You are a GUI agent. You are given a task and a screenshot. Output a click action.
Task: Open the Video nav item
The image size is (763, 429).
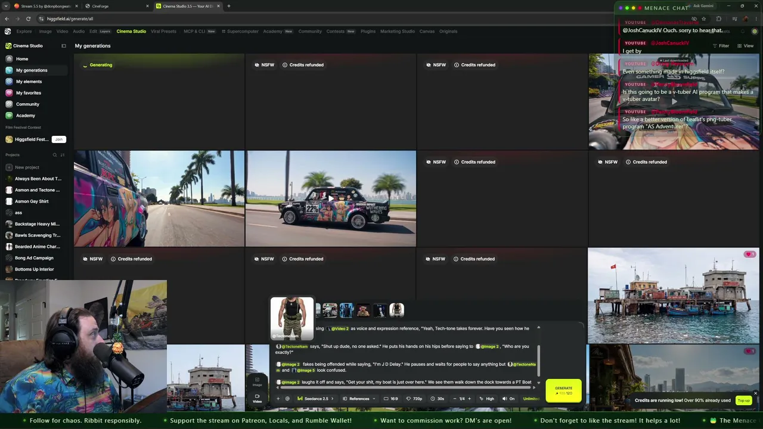(62, 32)
